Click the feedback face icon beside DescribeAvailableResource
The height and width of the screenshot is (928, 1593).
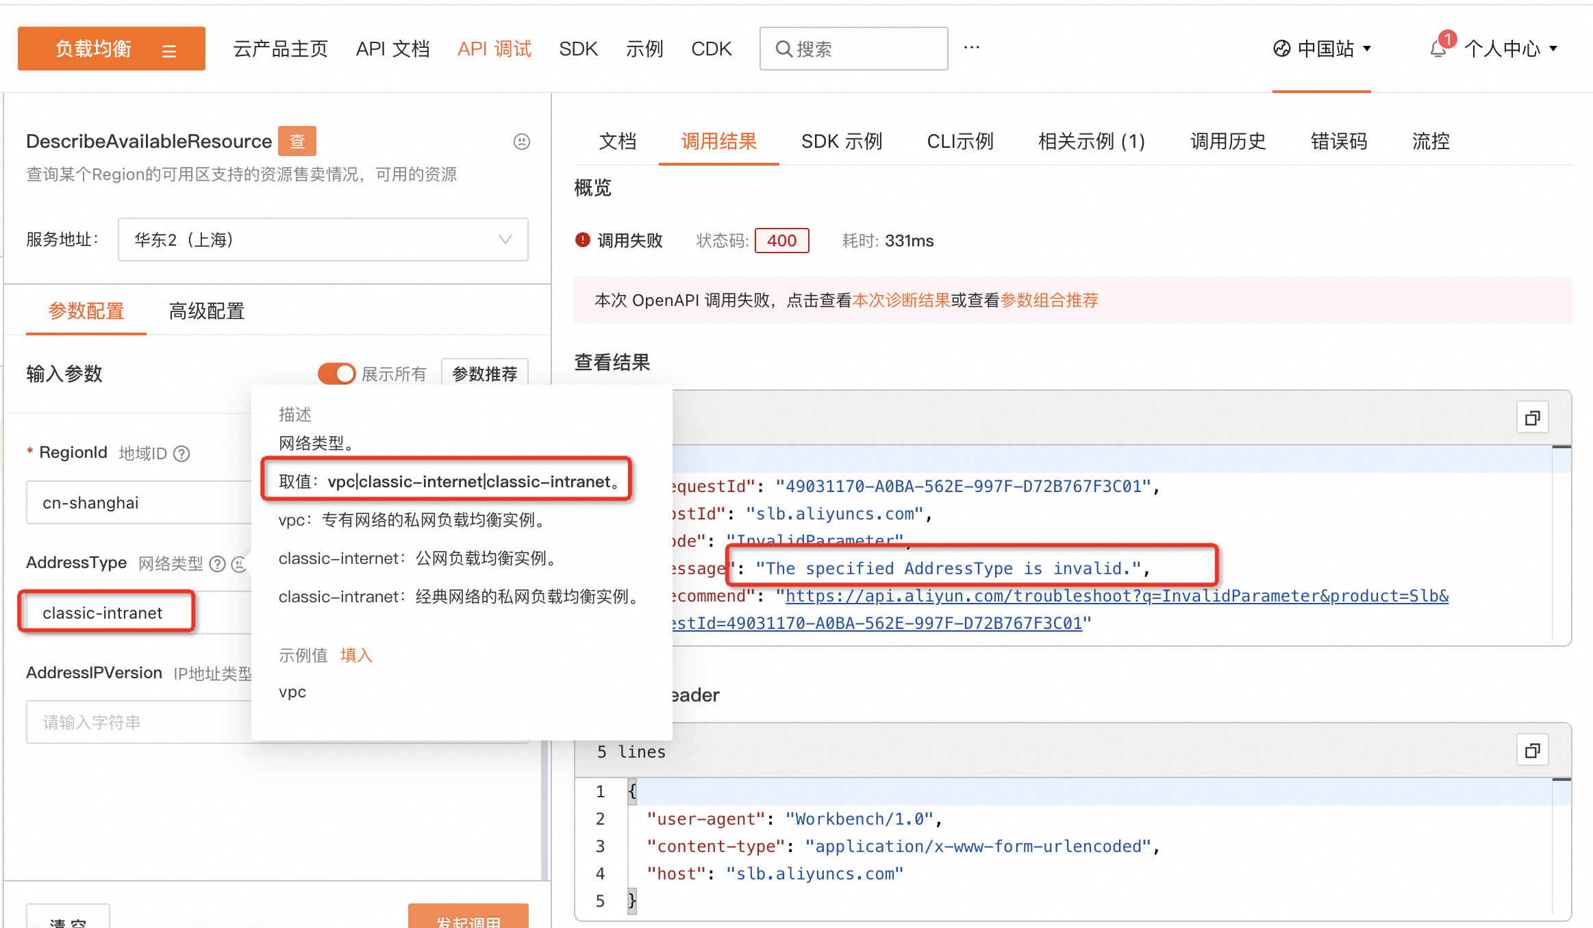click(522, 142)
